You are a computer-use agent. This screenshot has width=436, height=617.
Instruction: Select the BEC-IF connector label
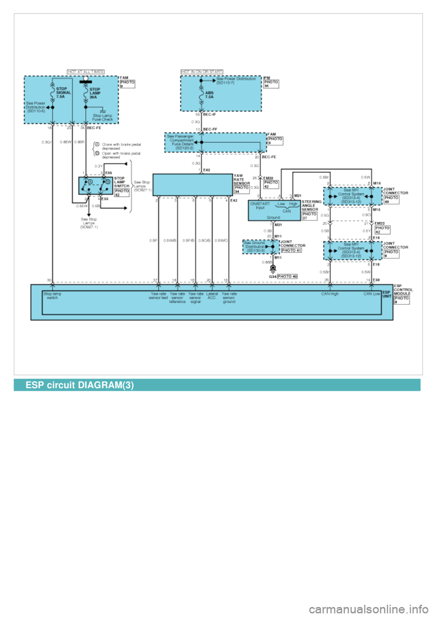(x=209, y=115)
